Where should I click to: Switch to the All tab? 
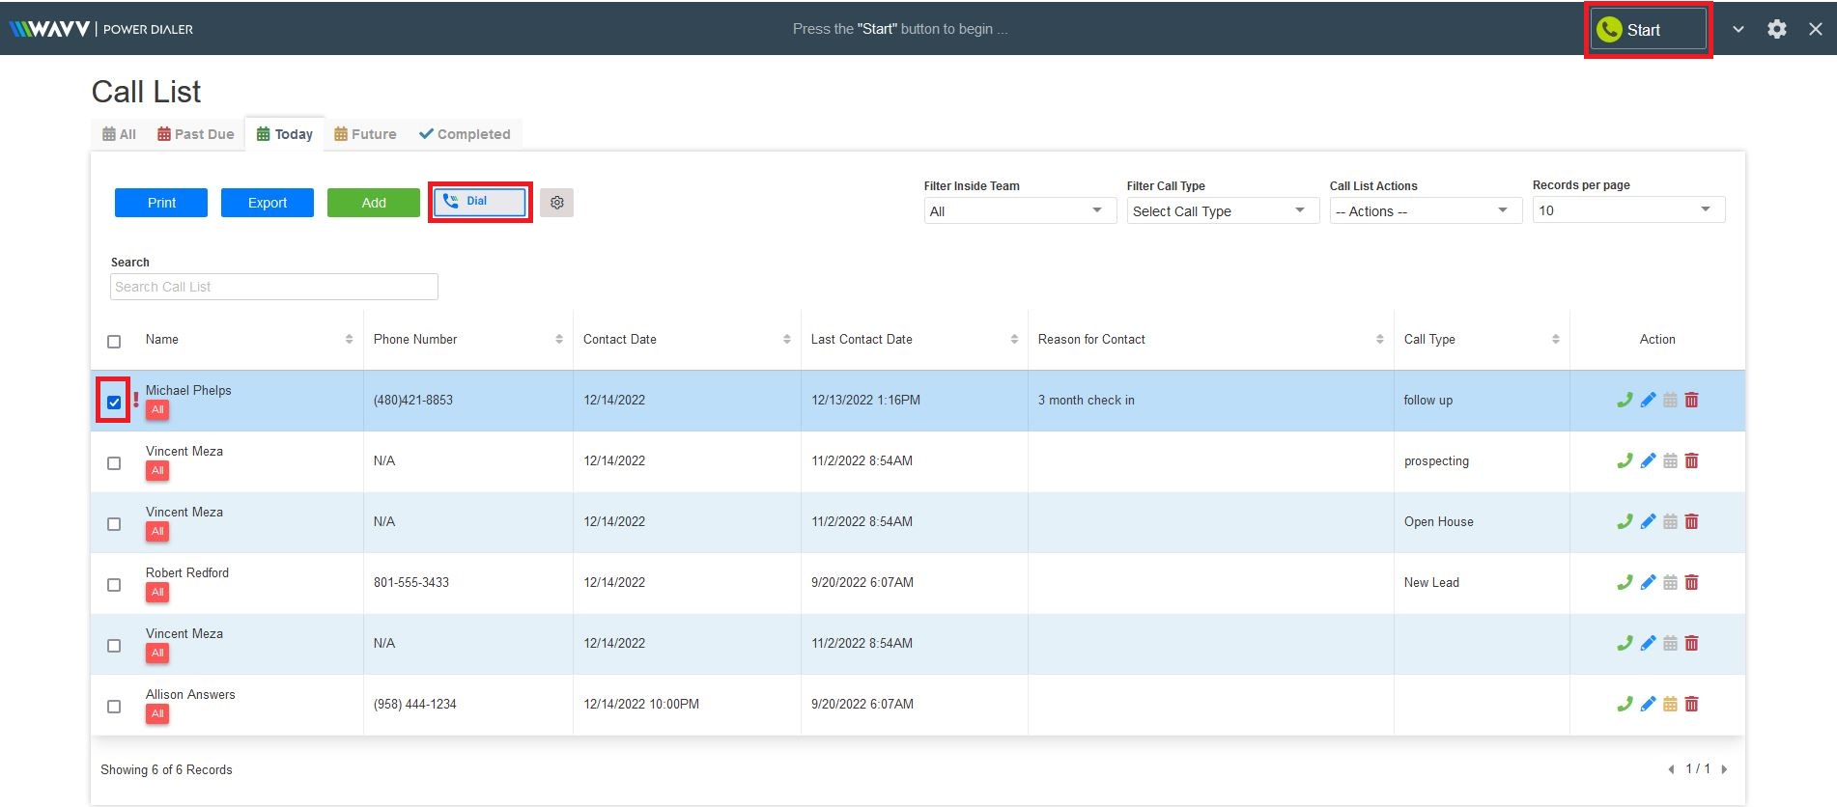coord(119,134)
